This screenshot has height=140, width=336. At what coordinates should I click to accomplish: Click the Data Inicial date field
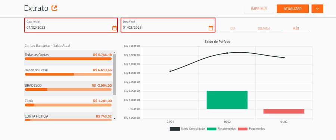71,25
